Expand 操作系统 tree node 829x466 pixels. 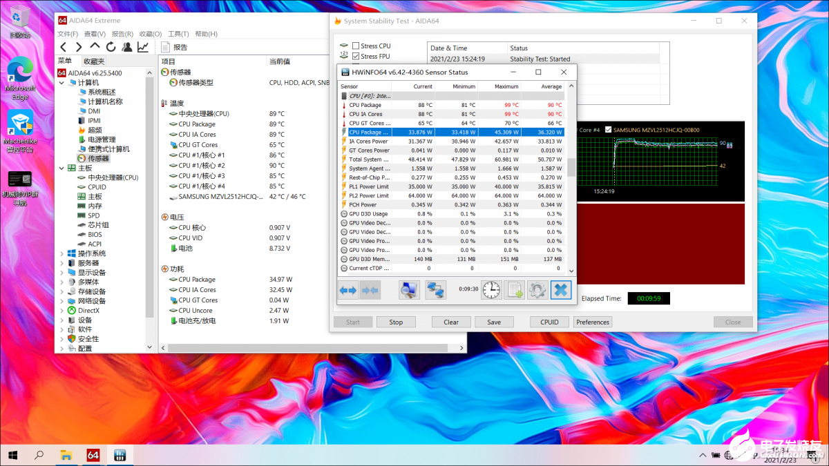[x=62, y=253]
